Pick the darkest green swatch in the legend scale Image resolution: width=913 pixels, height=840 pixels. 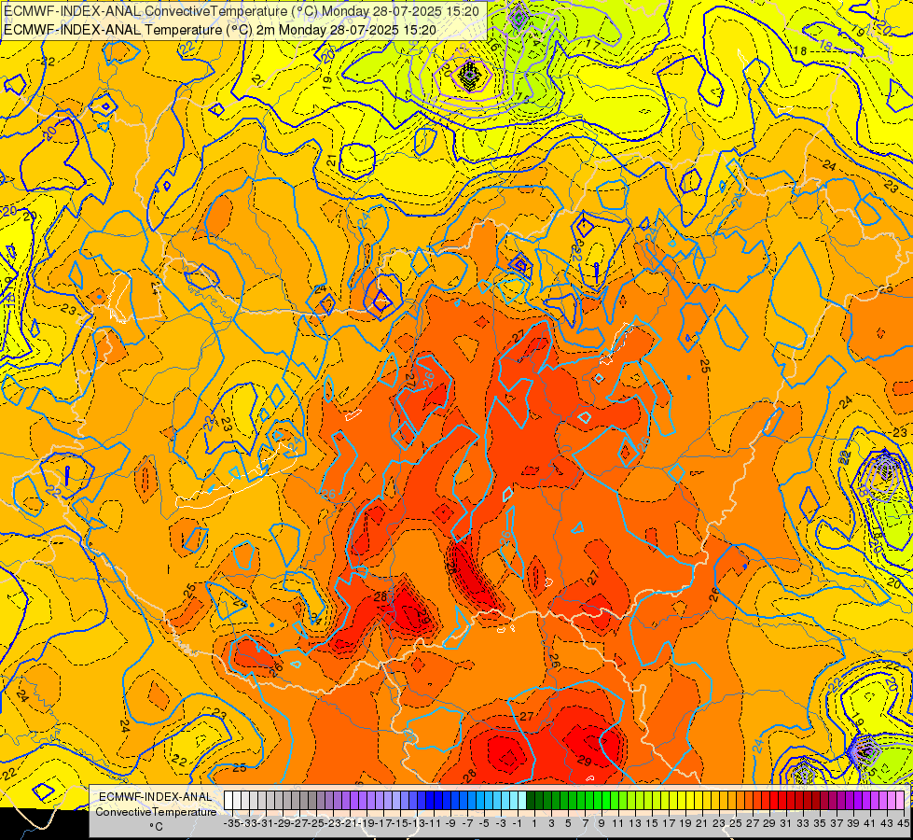click(531, 800)
